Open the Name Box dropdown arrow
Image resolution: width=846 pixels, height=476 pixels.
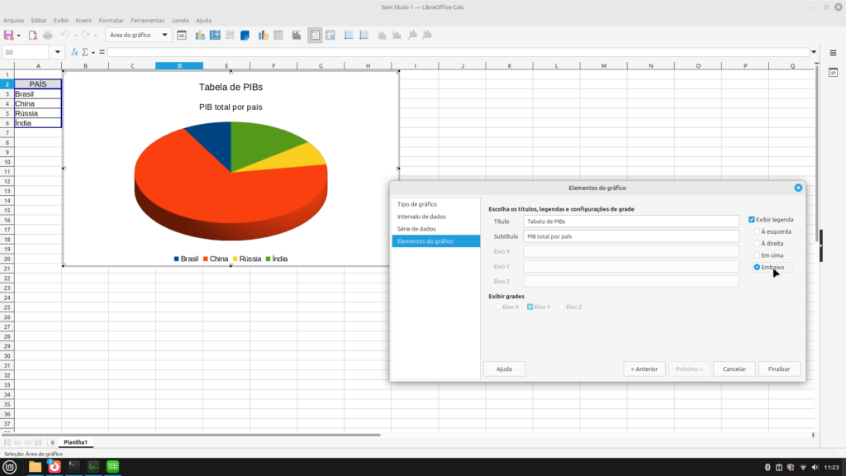(58, 52)
